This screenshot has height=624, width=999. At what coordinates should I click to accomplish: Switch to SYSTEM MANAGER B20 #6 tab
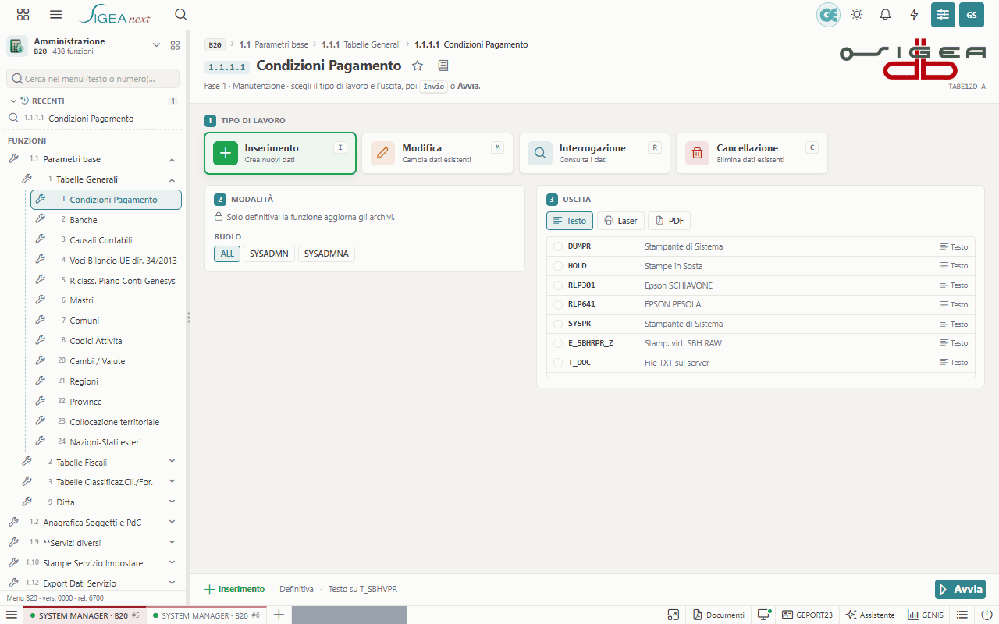click(x=206, y=615)
